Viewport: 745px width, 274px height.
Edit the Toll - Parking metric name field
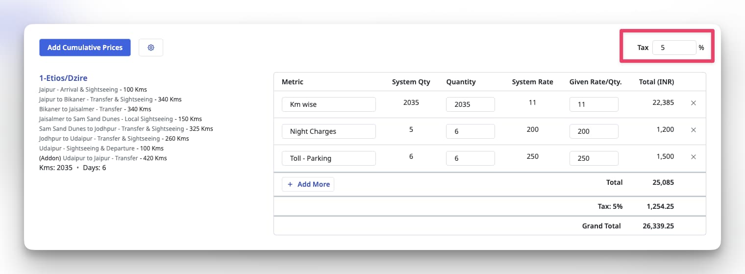328,158
